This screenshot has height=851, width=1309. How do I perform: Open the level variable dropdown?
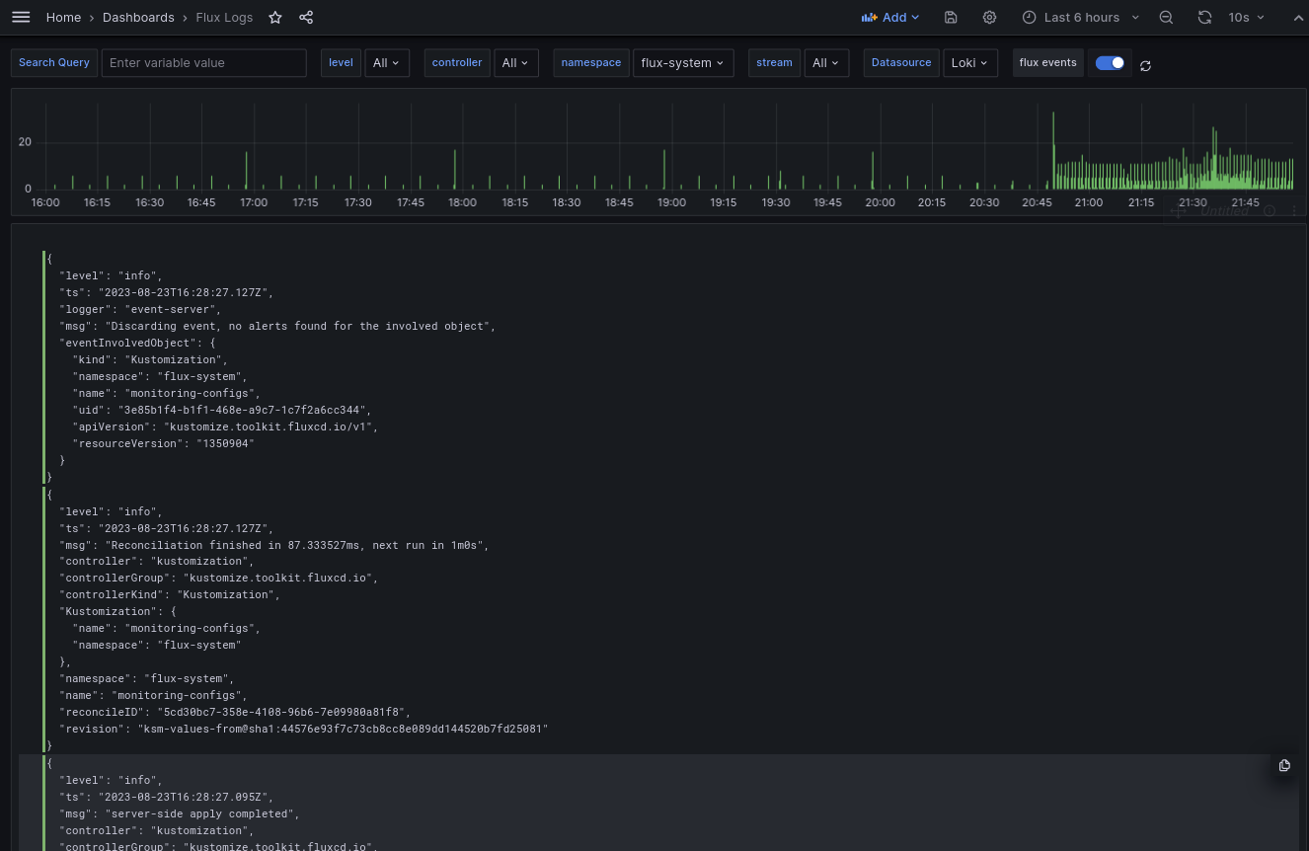click(x=387, y=62)
